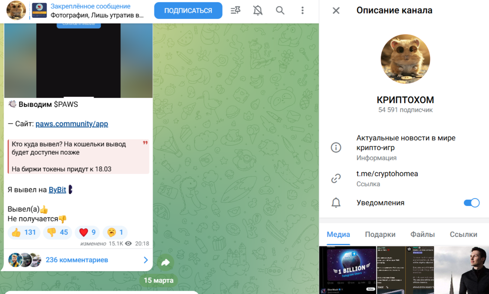Image resolution: width=489 pixels, height=294 pixels.
Task: Open the pinned messages list icon
Action: tap(236, 10)
